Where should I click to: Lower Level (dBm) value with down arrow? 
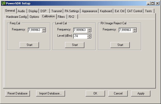point(90,37)
